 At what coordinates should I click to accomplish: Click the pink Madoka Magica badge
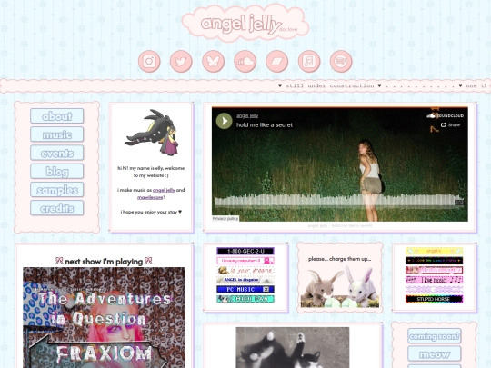434,270
